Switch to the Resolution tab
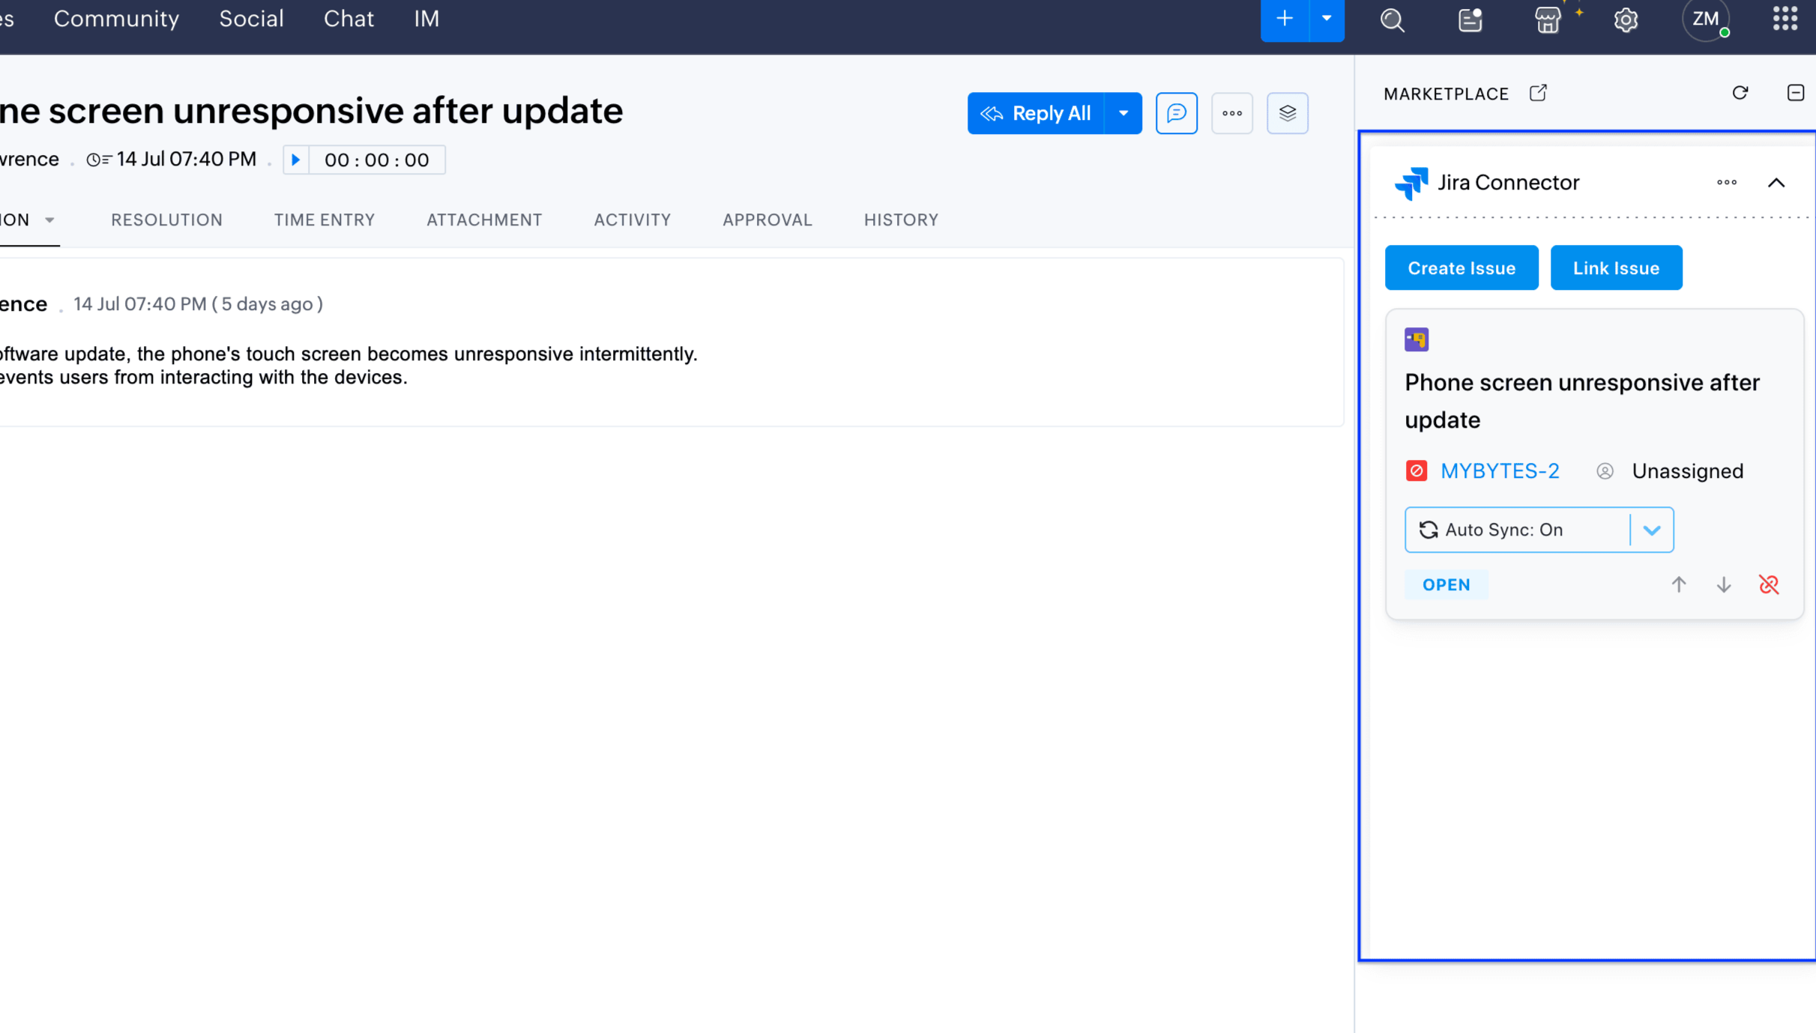Screen dimensions: 1816x1033 coord(166,219)
